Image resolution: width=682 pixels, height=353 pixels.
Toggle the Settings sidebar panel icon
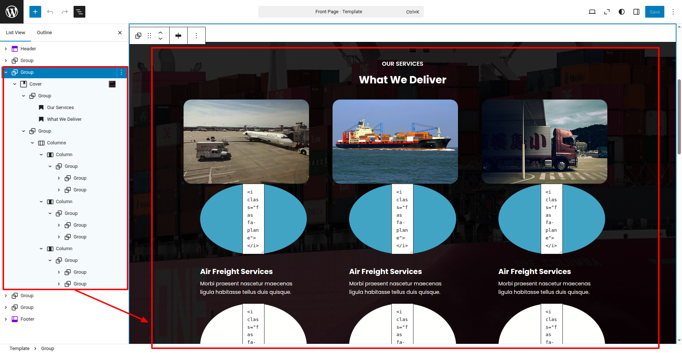[636, 12]
